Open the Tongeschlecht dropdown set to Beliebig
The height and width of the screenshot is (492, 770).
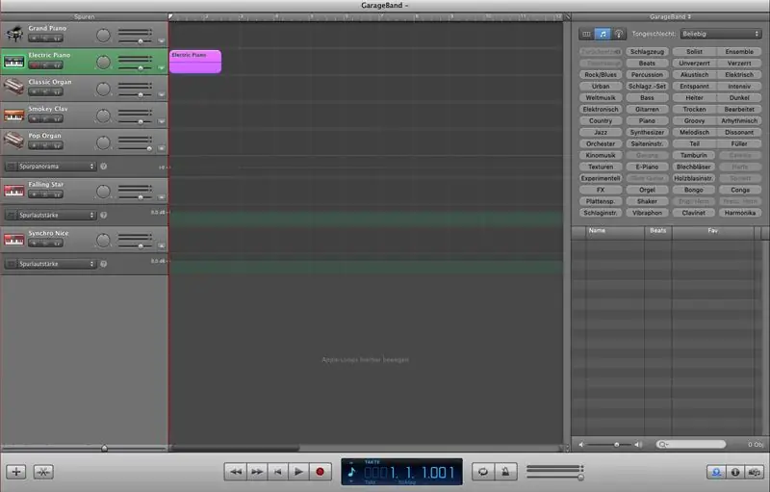coord(720,34)
